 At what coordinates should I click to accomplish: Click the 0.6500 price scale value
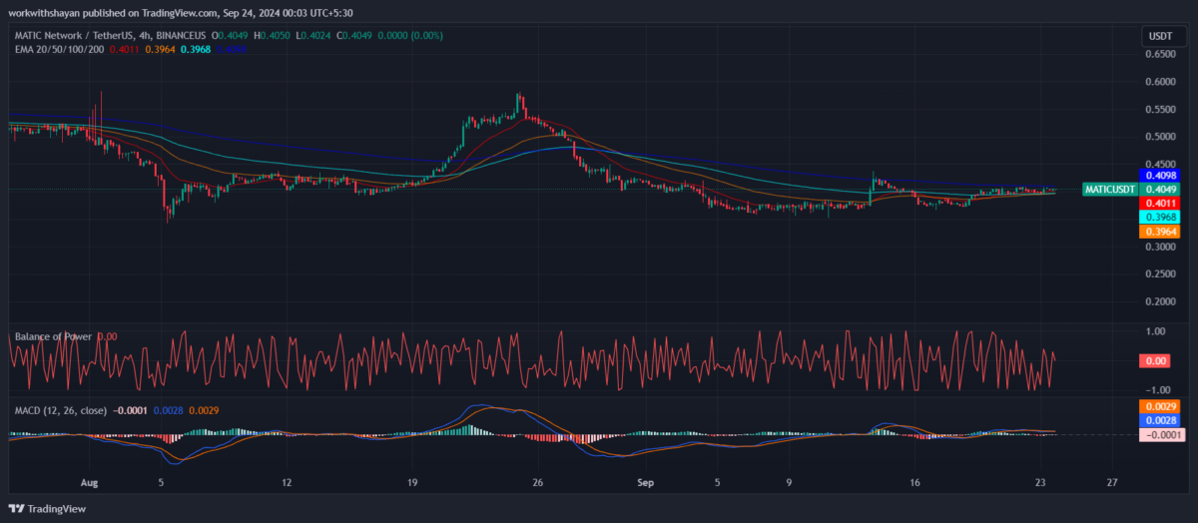pyautogui.click(x=1162, y=54)
